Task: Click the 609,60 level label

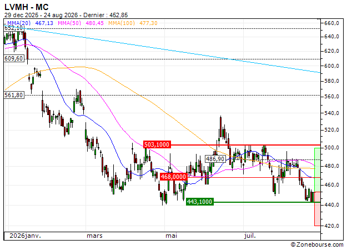Action: [x=14, y=59]
